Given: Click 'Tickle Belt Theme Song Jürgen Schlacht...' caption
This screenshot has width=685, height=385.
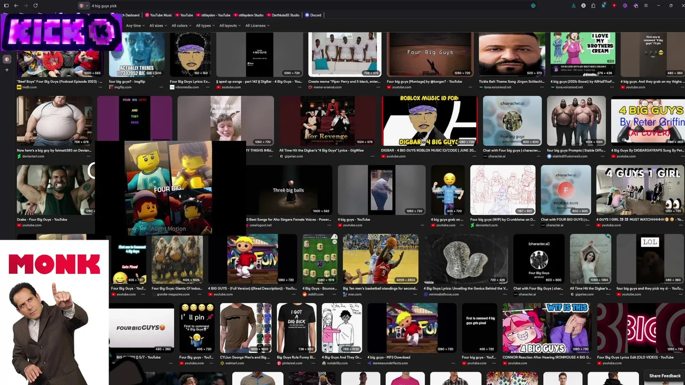Looking at the screenshot, I should [x=510, y=82].
